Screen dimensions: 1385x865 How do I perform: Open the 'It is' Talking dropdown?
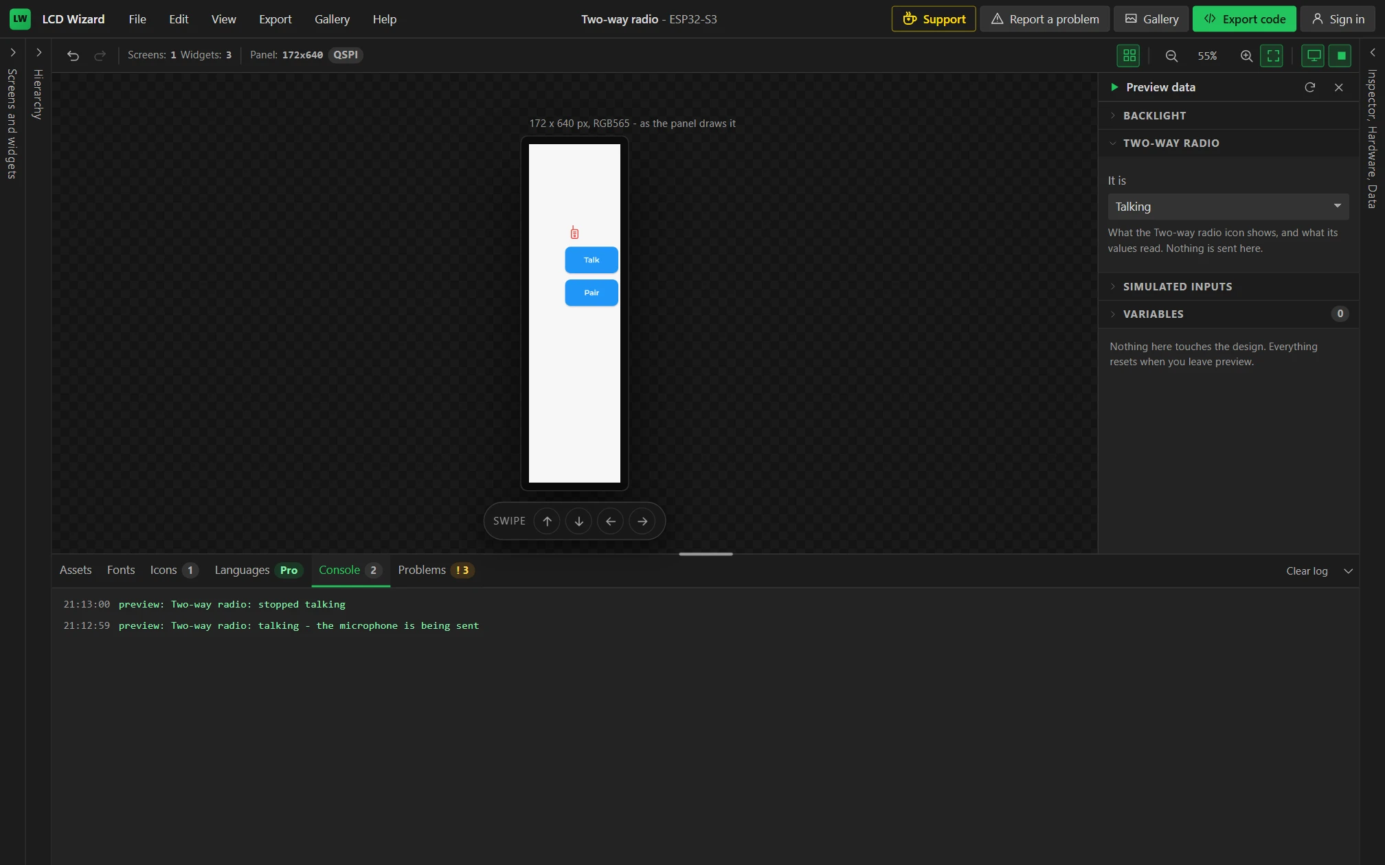pos(1228,207)
